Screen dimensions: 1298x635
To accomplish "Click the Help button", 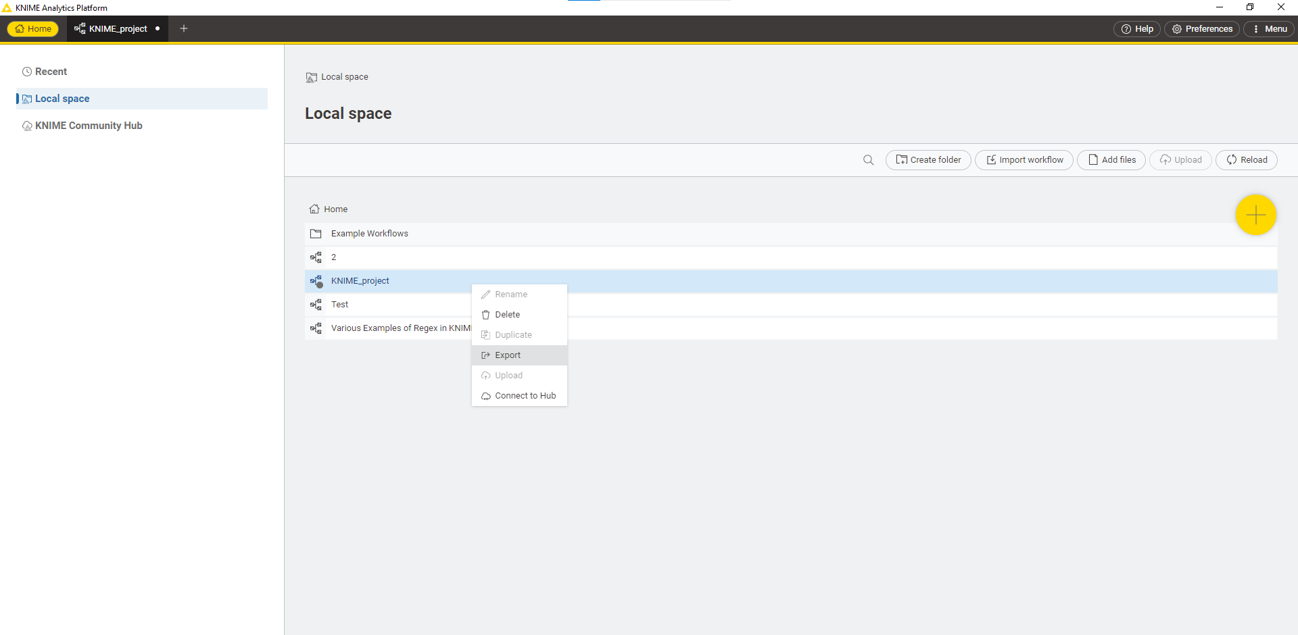I will [x=1137, y=29].
